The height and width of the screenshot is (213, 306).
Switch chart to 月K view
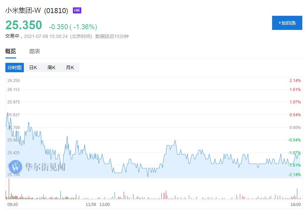(x=70, y=68)
